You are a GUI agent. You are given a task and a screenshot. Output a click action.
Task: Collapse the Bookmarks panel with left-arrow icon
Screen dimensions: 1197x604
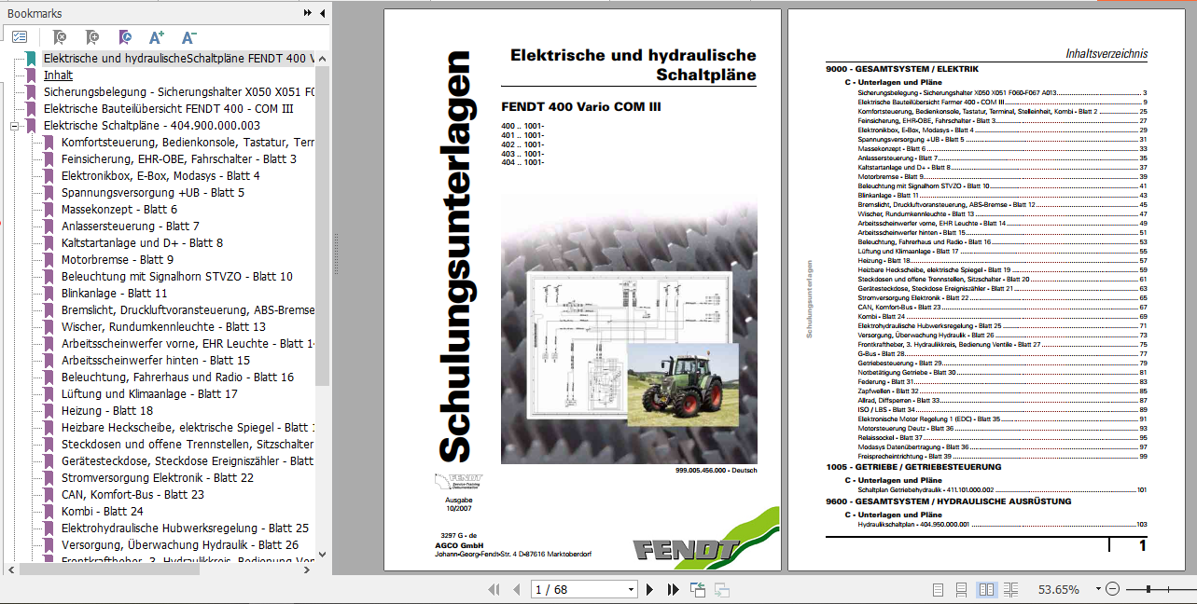(323, 14)
